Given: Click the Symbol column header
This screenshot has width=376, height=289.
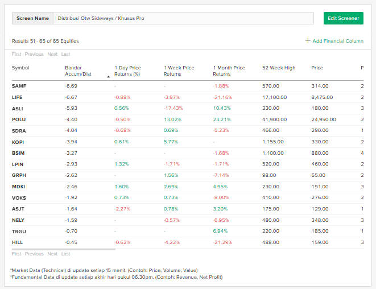Looking at the screenshot, I should (x=20, y=68).
